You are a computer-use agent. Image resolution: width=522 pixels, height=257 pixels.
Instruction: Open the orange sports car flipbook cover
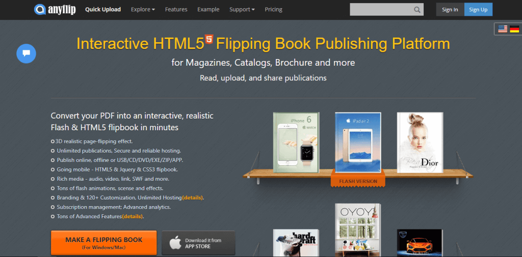click(420, 243)
